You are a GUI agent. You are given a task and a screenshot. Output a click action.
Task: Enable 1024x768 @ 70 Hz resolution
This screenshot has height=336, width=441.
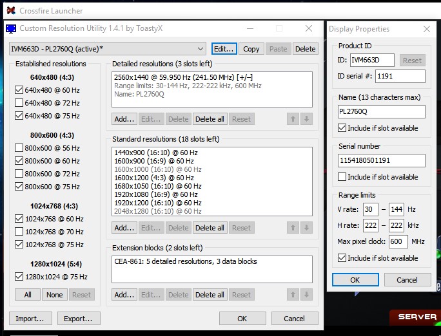click(19, 232)
